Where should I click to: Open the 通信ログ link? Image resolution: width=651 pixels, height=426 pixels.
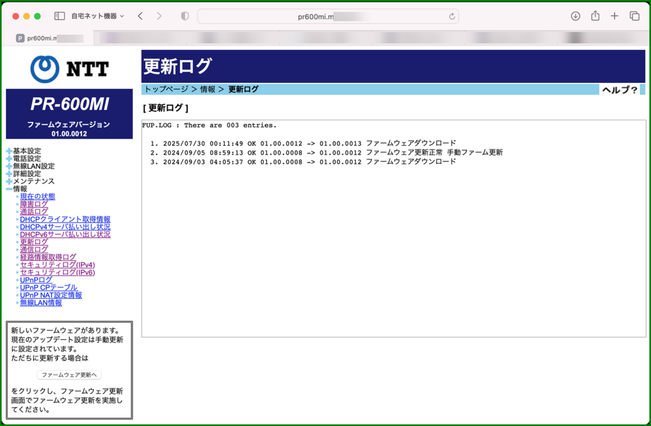pyautogui.click(x=34, y=249)
